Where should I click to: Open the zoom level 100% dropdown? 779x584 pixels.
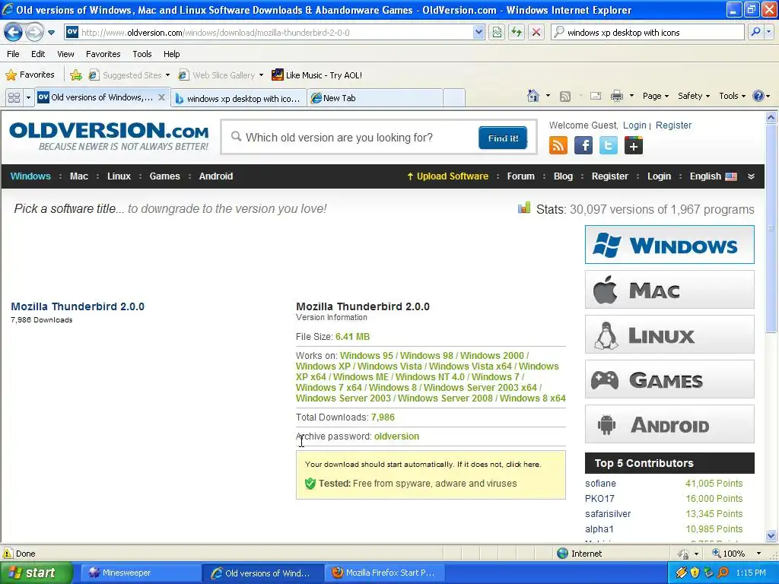coord(758,554)
